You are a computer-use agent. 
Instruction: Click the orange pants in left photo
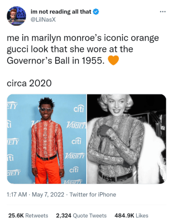(48, 171)
